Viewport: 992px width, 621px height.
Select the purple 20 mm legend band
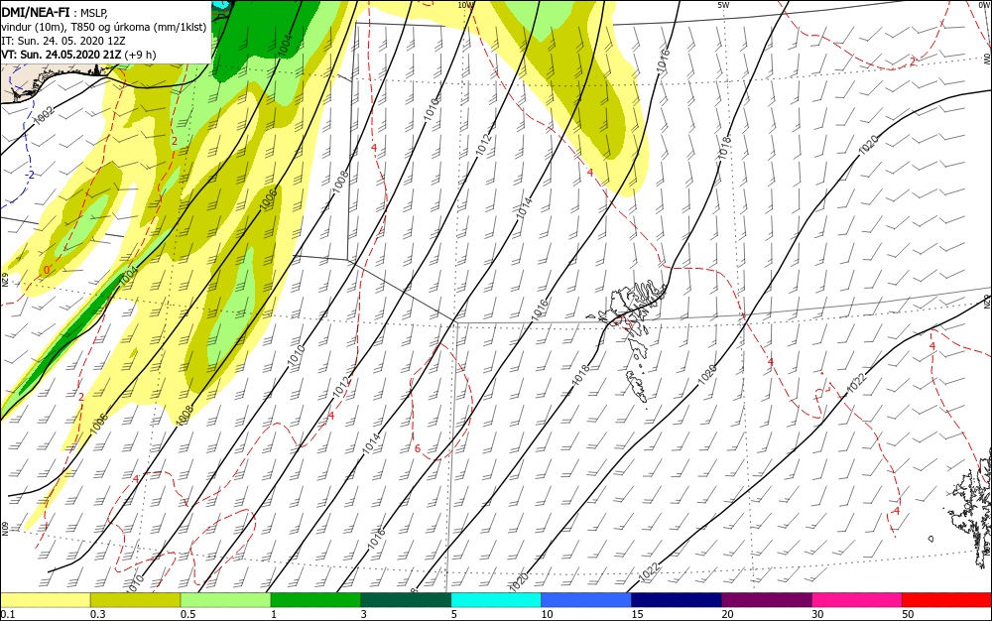point(767,600)
